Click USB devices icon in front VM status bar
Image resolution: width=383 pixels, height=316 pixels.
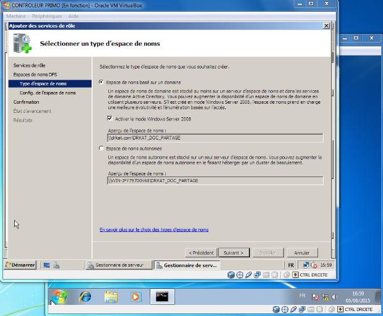coord(248,275)
